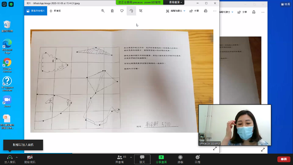Viewport: 293px width, 165px height.
Task: Open Google Chrome from the desktop
Action: (7, 65)
